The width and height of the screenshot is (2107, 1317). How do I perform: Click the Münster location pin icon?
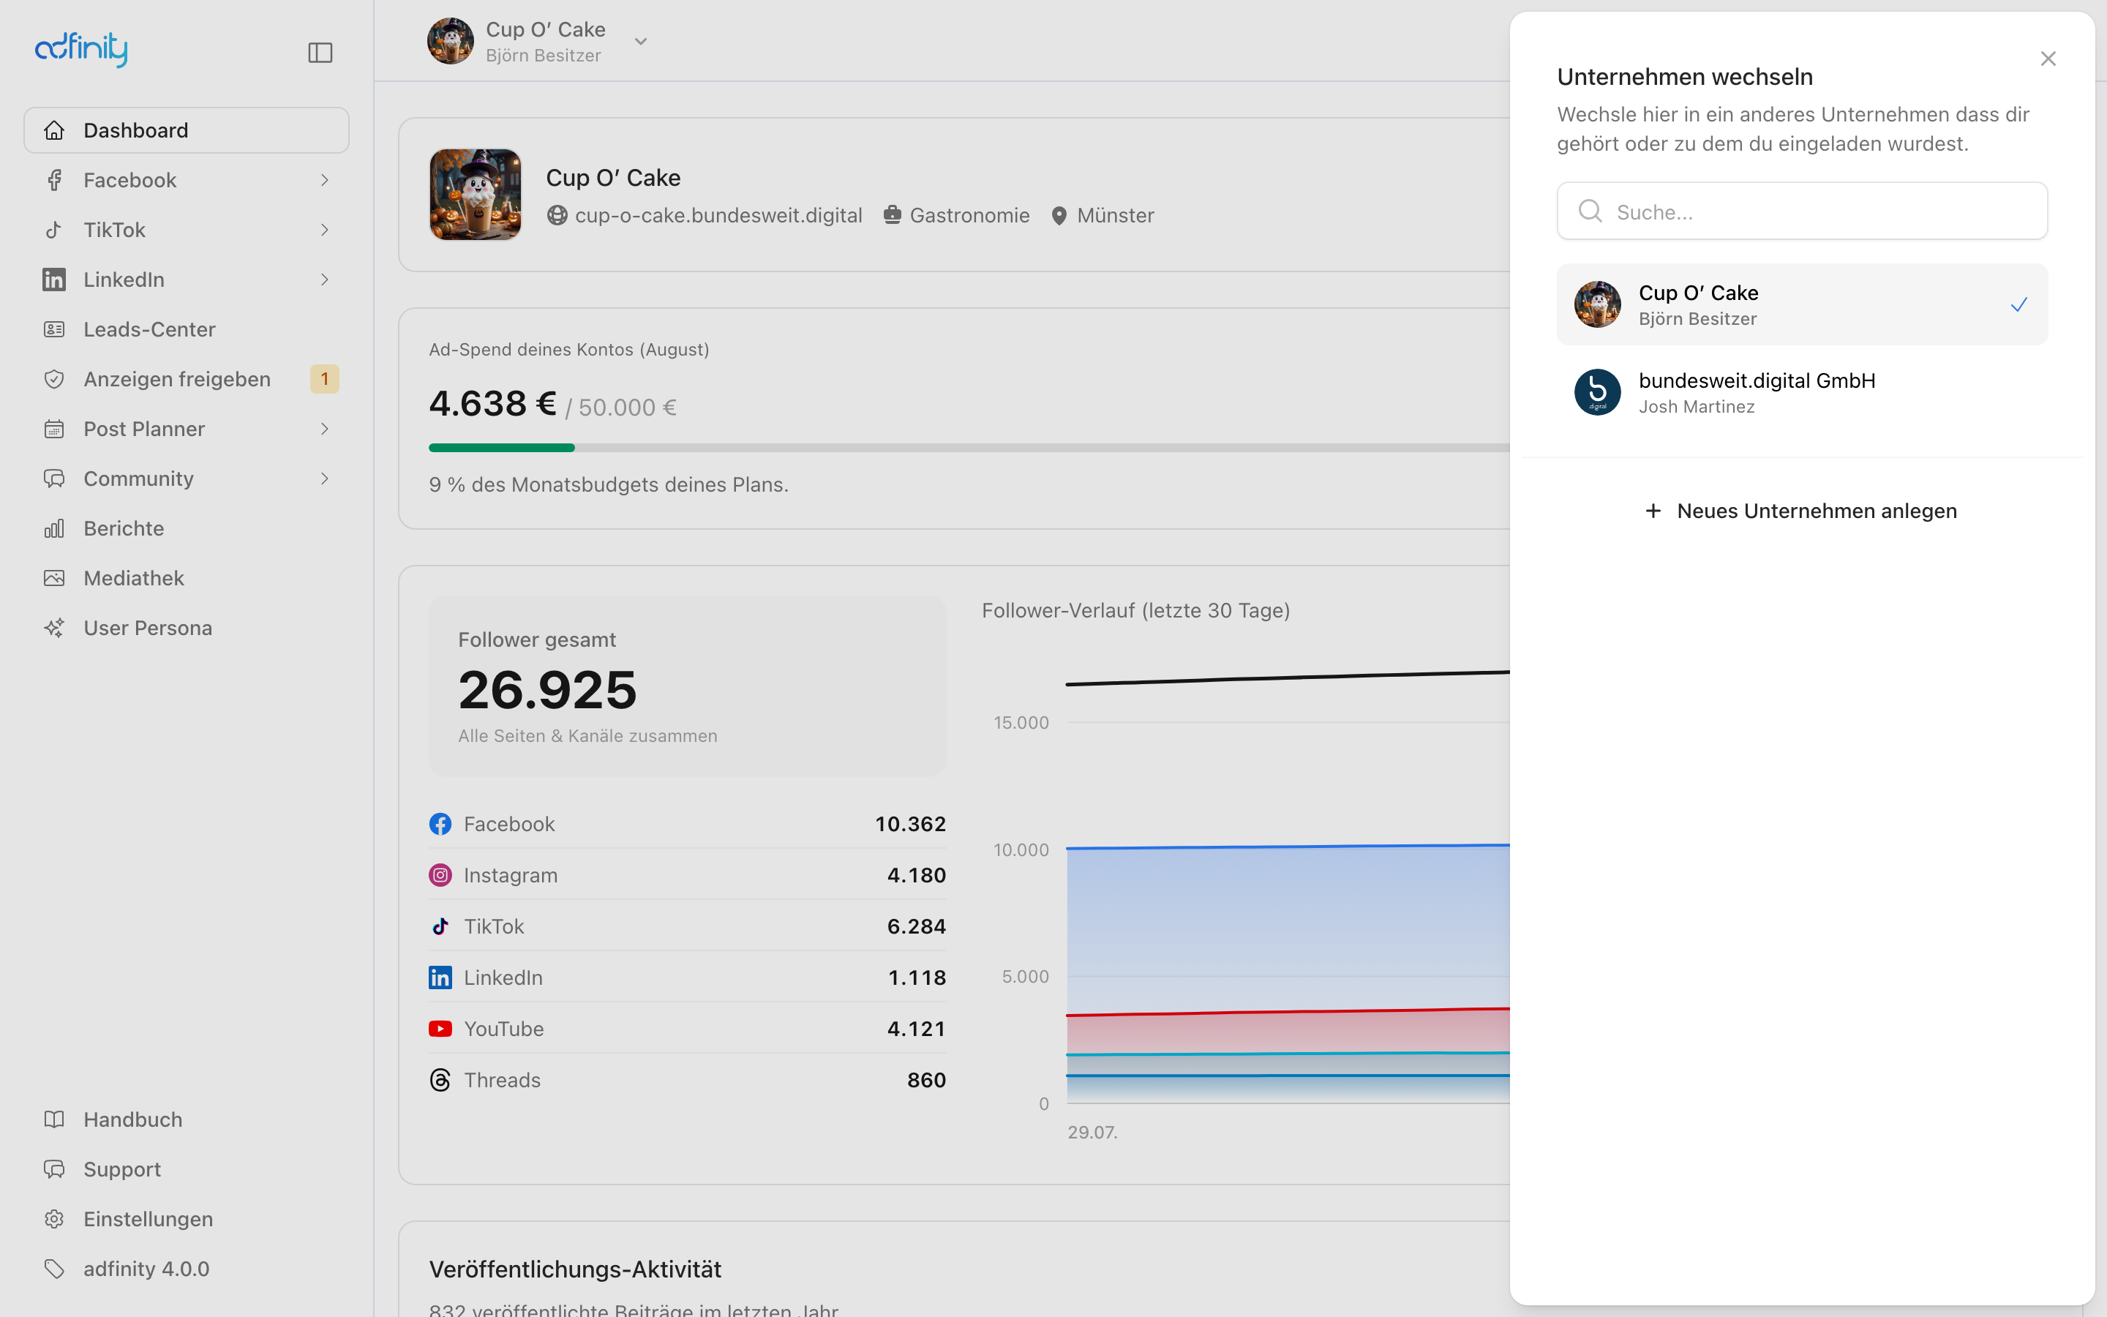pyautogui.click(x=1059, y=215)
